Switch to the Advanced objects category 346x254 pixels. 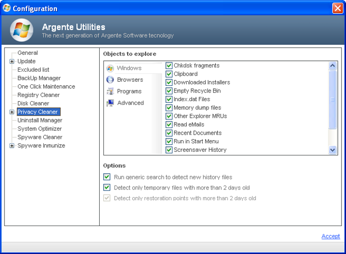(131, 103)
